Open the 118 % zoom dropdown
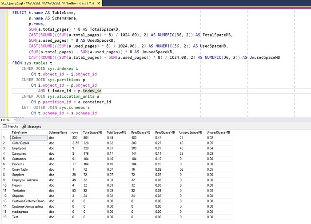311x224 pixels. pyautogui.click(x=15, y=120)
